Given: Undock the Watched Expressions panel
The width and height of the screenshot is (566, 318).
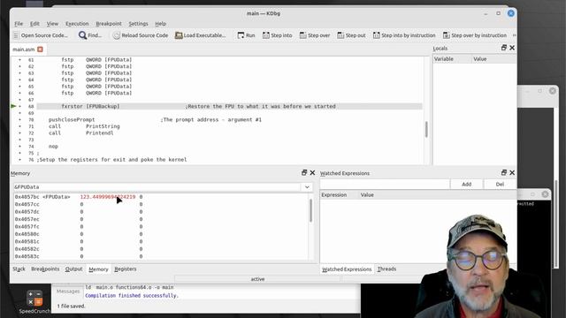Looking at the screenshot, I should [x=504, y=173].
